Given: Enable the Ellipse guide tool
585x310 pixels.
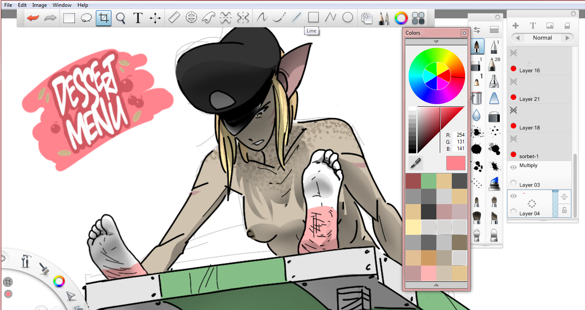Looking at the screenshot, I should click(x=191, y=18).
